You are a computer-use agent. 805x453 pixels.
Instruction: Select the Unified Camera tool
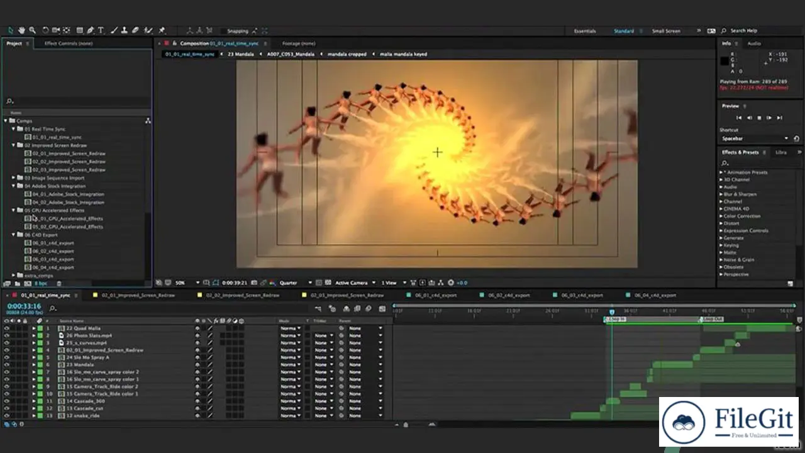tap(56, 30)
